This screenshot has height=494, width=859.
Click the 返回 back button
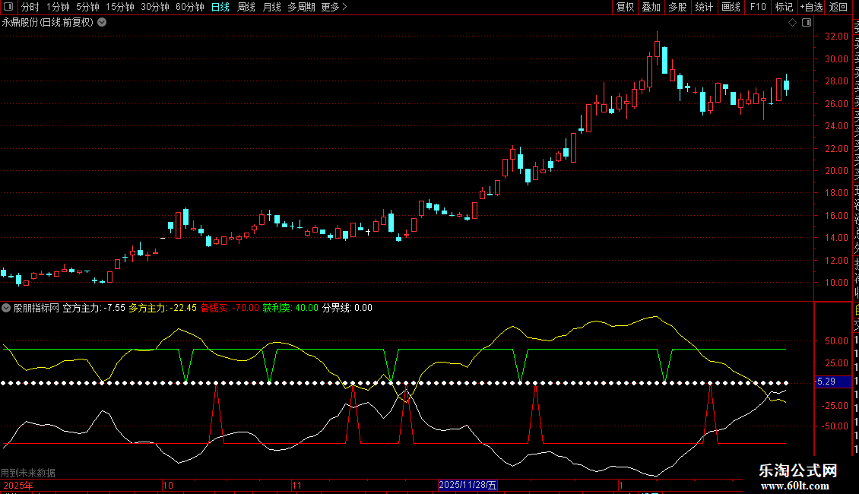[x=838, y=7]
